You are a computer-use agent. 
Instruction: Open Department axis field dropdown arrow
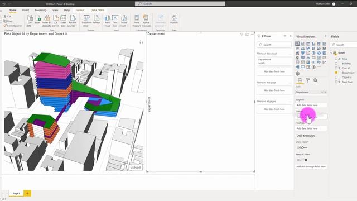(x=322, y=92)
